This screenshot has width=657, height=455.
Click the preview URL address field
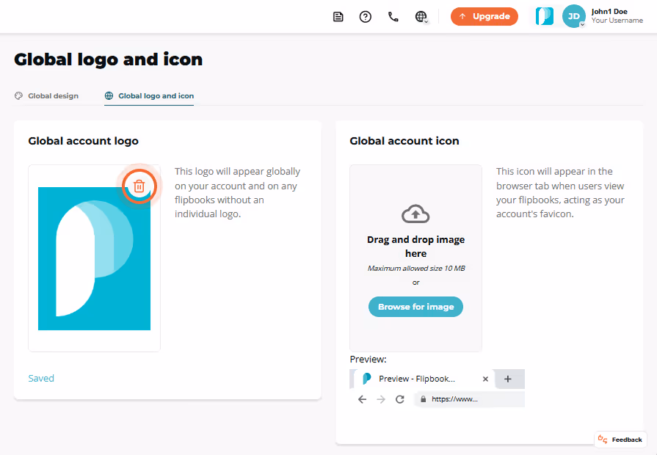(x=469, y=399)
